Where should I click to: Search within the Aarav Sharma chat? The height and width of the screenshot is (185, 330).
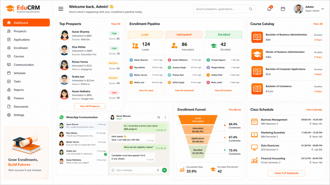[x=159, y=117]
